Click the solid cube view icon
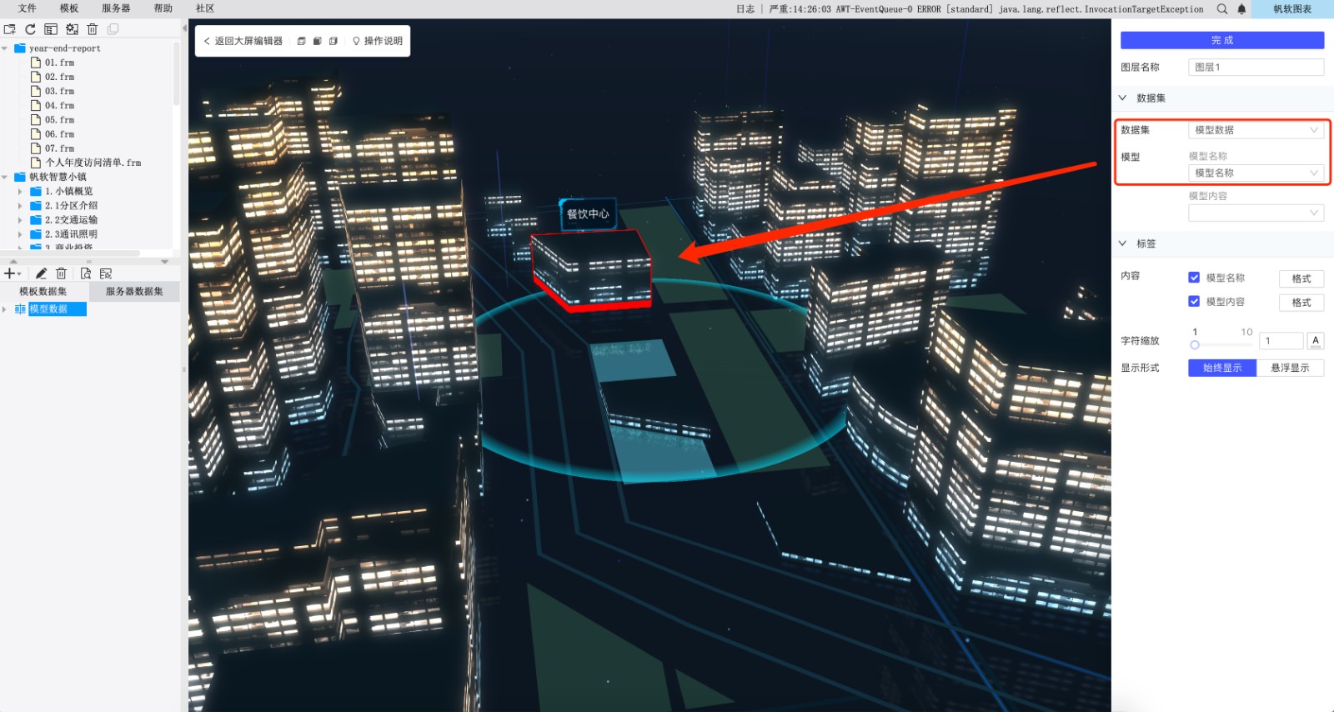1334x712 pixels. (317, 41)
